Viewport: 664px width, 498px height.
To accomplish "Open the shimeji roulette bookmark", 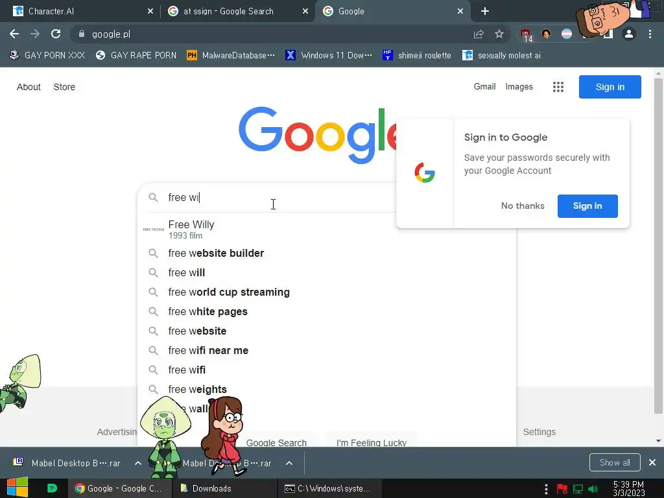I will tap(417, 56).
